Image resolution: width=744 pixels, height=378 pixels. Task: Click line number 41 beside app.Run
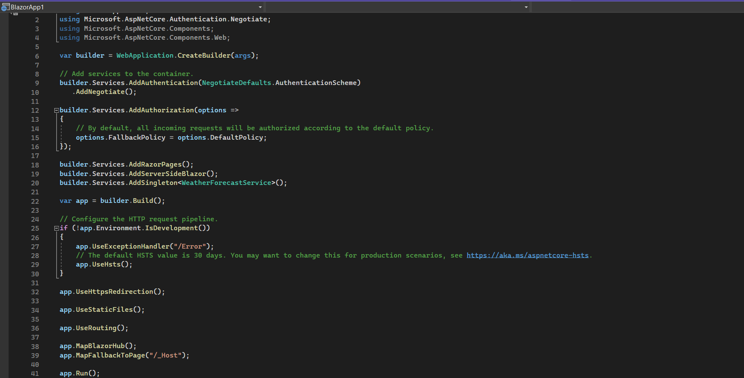[x=35, y=374]
